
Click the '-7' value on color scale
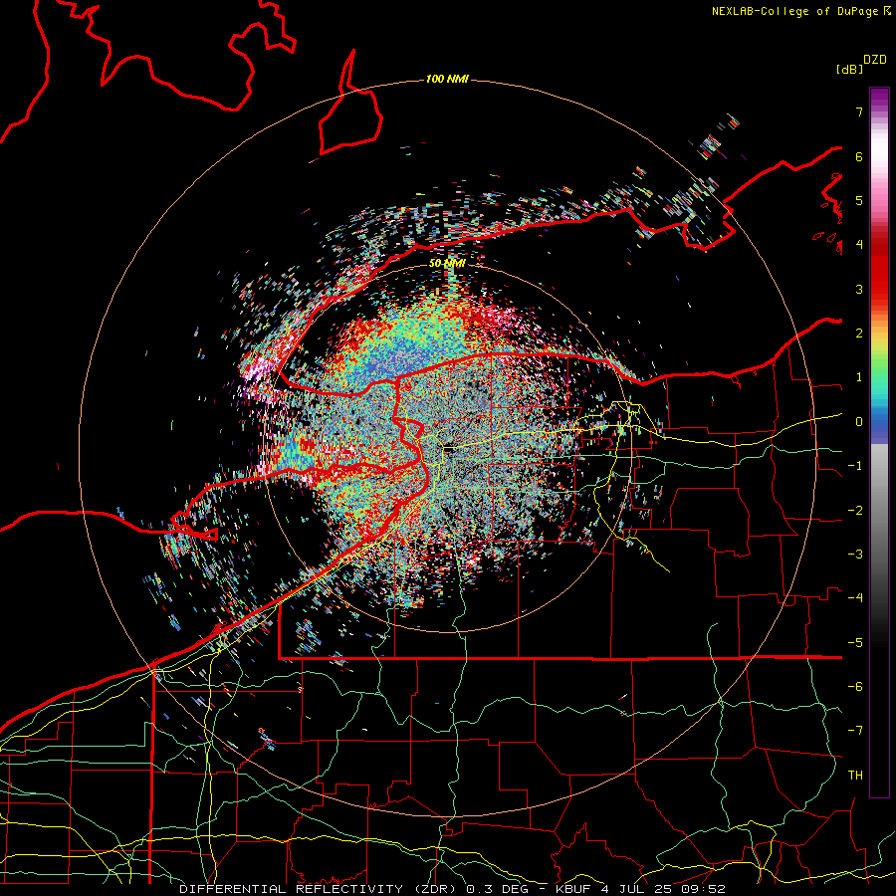855,731
